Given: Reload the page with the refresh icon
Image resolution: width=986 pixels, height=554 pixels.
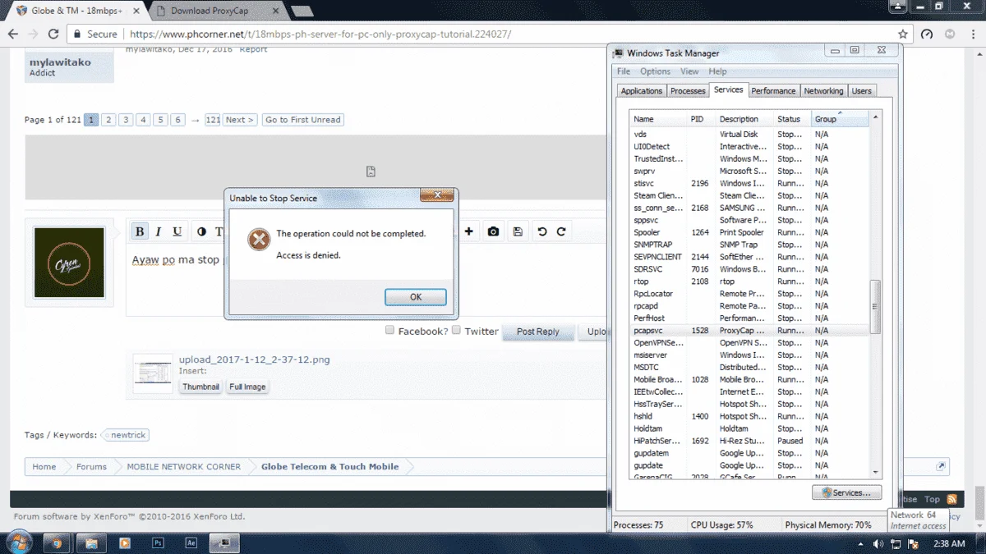Looking at the screenshot, I should coord(53,34).
